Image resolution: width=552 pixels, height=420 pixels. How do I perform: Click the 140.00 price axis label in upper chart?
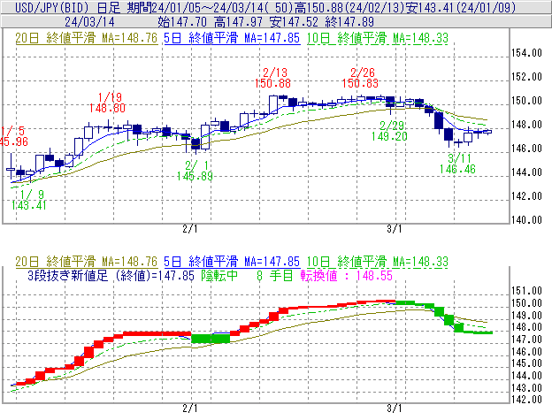tap(526, 220)
